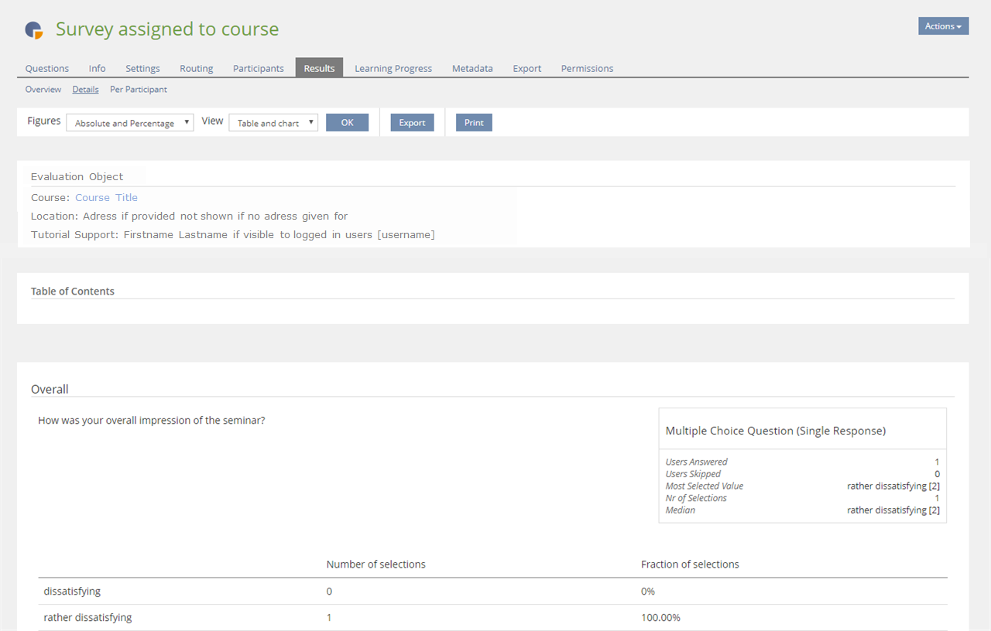Select the Overview sub-tab
The image size is (991, 631).
coord(43,90)
